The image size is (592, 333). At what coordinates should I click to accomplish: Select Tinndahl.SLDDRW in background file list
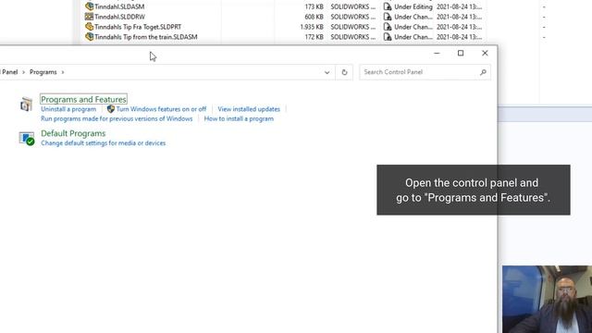119,17
